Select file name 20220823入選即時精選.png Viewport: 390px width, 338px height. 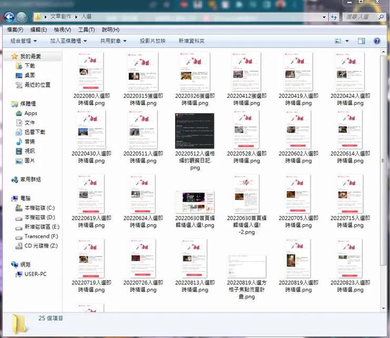click(x=350, y=286)
